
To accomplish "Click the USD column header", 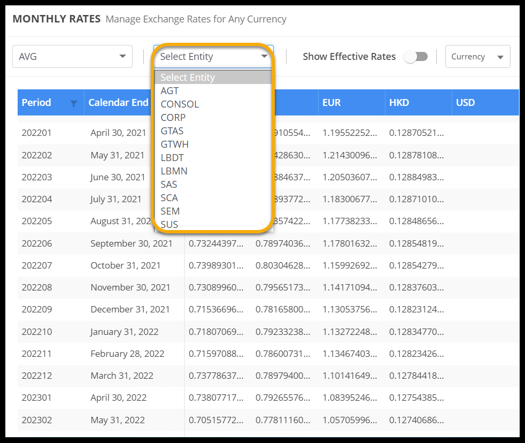I will [465, 103].
